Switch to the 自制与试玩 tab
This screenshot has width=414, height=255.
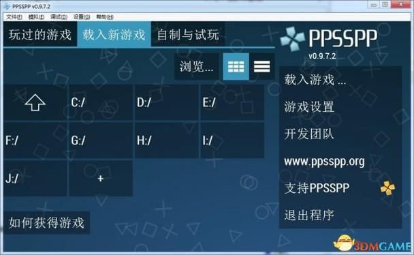point(188,35)
